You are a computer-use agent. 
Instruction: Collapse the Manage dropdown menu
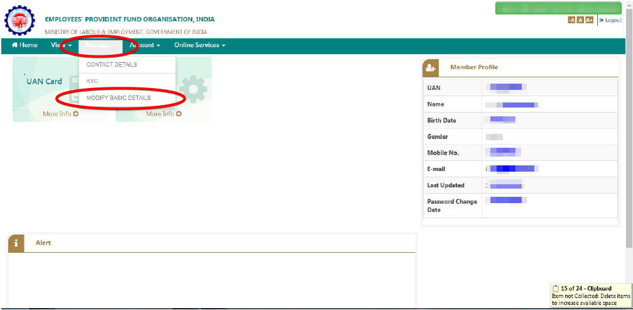[x=101, y=45]
